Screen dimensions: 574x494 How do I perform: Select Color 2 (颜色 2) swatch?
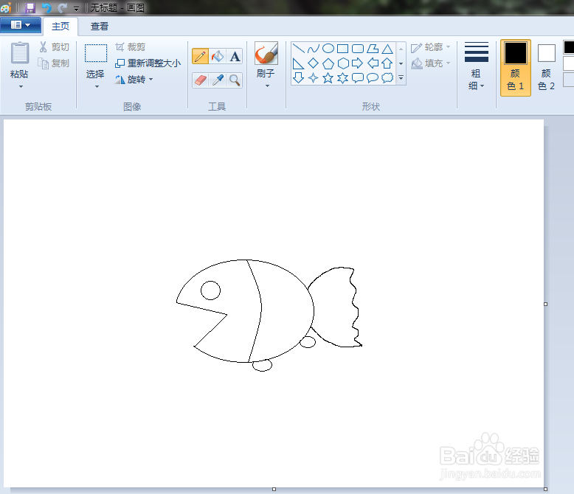click(547, 68)
